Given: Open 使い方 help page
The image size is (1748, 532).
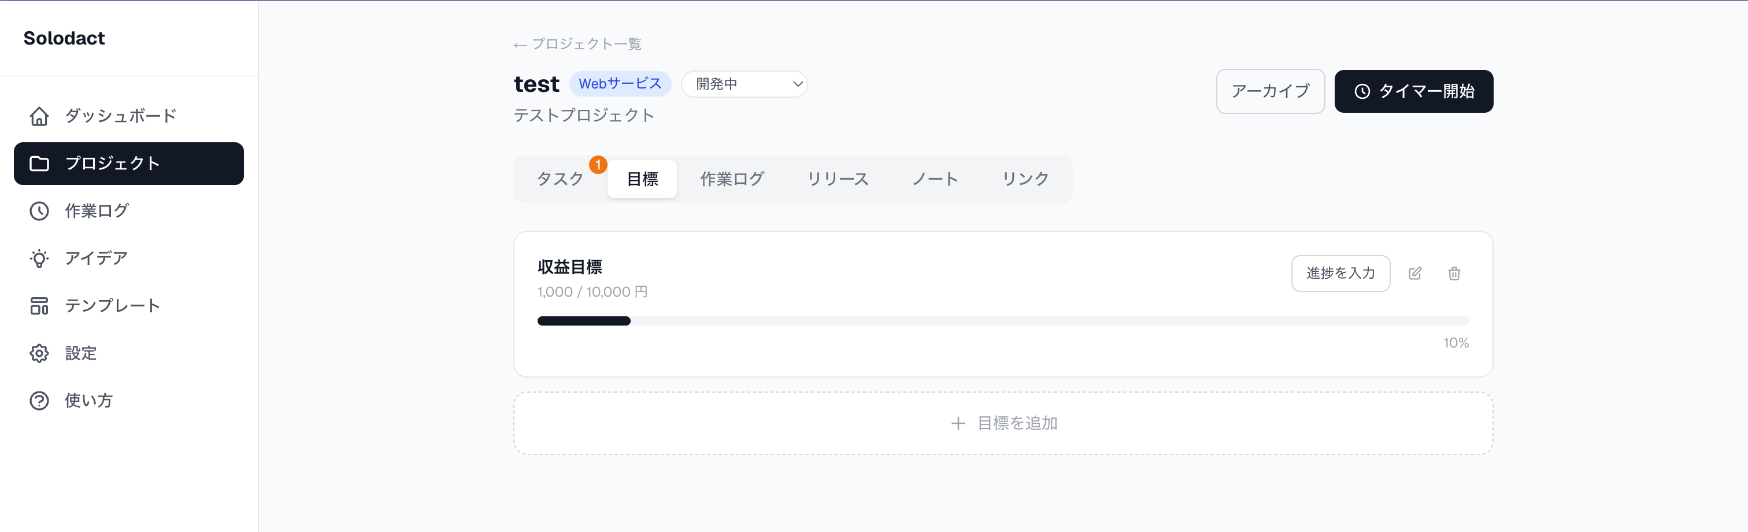Looking at the screenshot, I should (x=129, y=401).
